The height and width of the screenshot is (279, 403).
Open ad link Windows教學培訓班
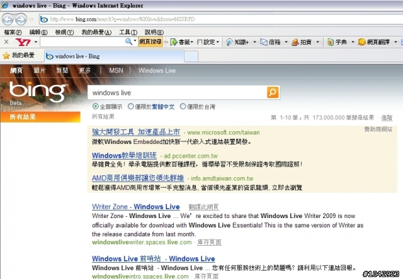[124, 155]
